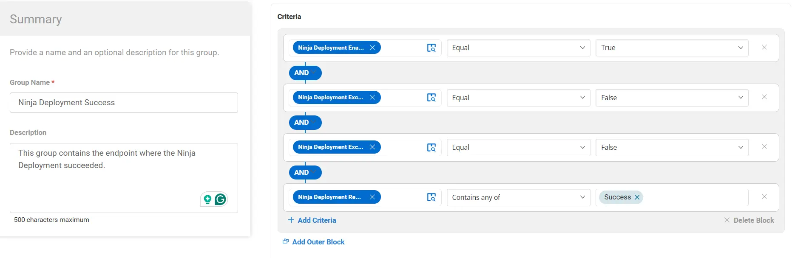Image resolution: width=792 pixels, height=258 pixels.
Task: Open field browser in Ninja Deployment Re... row
Action: (431, 197)
